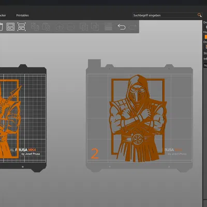Click the Split to objects icon
Viewport: 207px width, 207px height.
[84, 27]
